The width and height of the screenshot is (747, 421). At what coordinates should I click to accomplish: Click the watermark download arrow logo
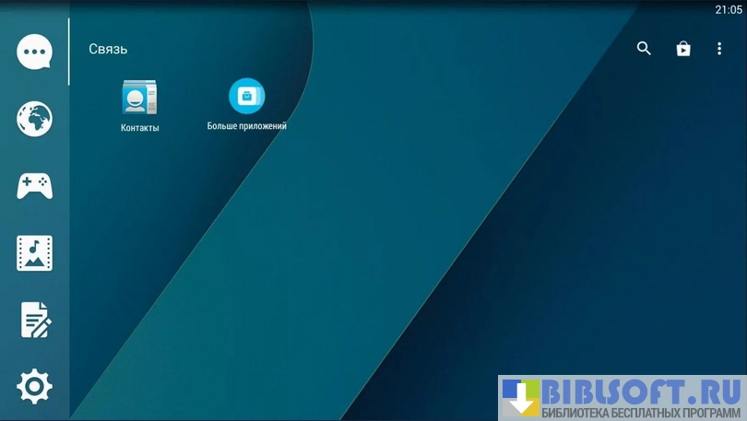[x=520, y=398]
